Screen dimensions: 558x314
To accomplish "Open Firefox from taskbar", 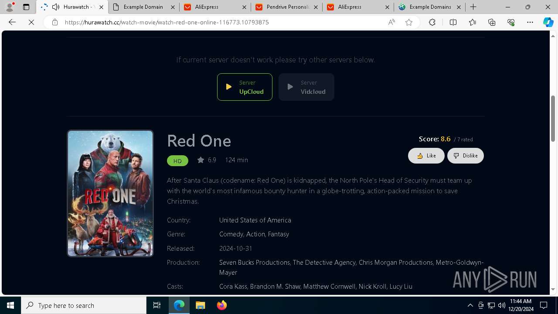I will (221, 305).
